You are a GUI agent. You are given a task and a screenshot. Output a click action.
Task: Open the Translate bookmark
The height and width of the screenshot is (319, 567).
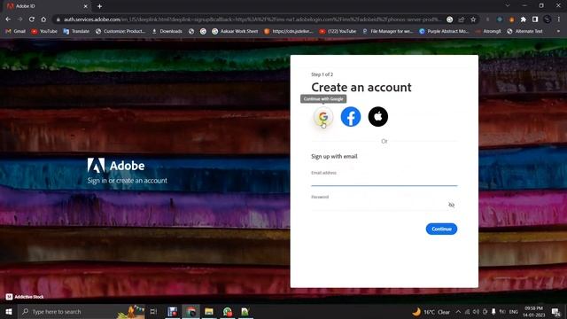click(x=76, y=32)
